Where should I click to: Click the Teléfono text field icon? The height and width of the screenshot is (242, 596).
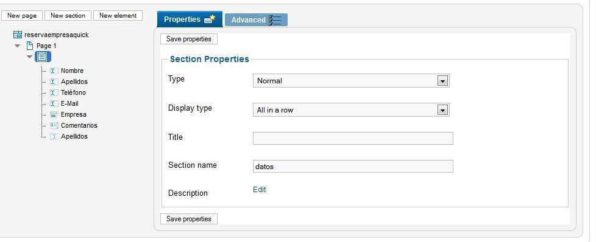(54, 93)
